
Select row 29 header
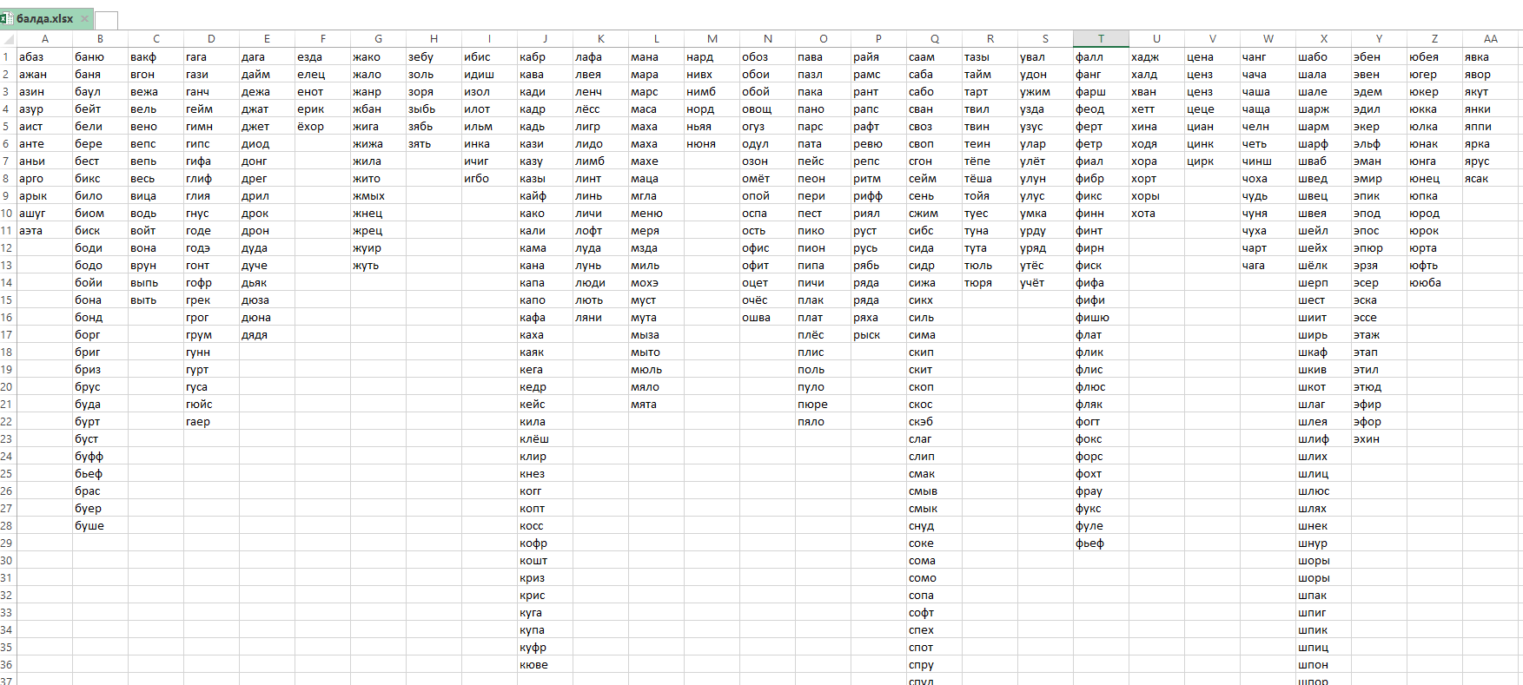pyautogui.click(x=7, y=543)
